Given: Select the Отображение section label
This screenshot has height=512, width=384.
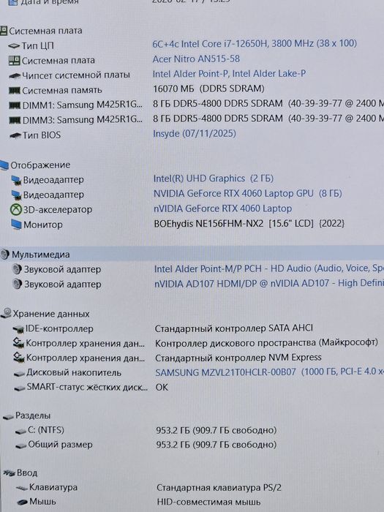Looking at the screenshot, I should click(40, 165).
